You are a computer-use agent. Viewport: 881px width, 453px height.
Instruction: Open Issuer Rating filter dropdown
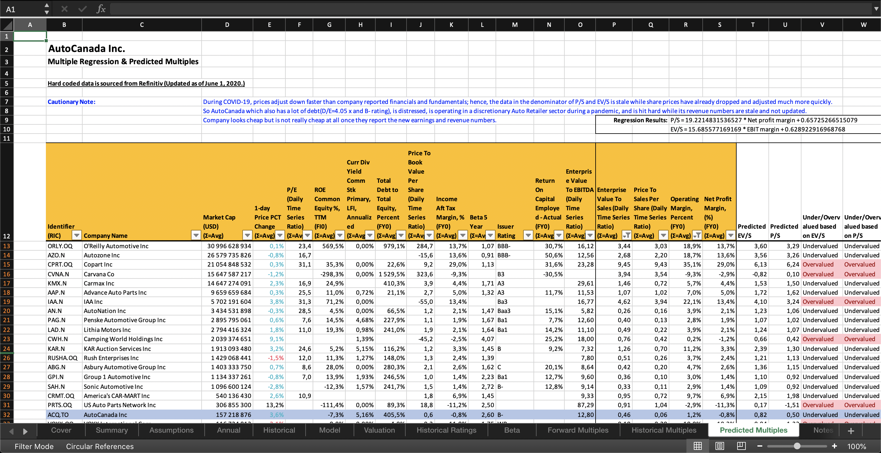tap(528, 235)
